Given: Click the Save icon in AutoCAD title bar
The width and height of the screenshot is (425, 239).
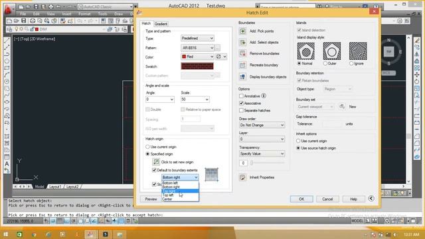Looking at the screenshot, I should (x=36, y=7).
